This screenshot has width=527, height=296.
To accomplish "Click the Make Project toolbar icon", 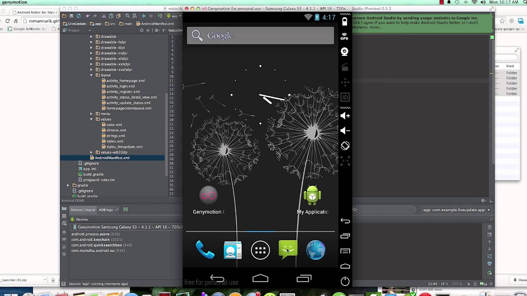I will 161,16.
